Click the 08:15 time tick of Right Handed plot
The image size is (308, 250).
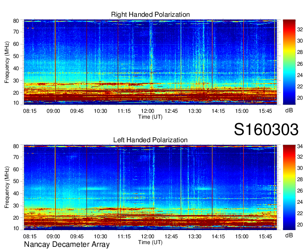[30, 111]
